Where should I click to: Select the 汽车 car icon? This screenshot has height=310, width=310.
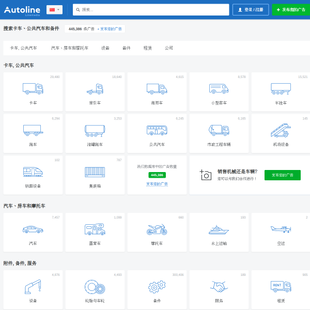pyautogui.click(x=33, y=229)
